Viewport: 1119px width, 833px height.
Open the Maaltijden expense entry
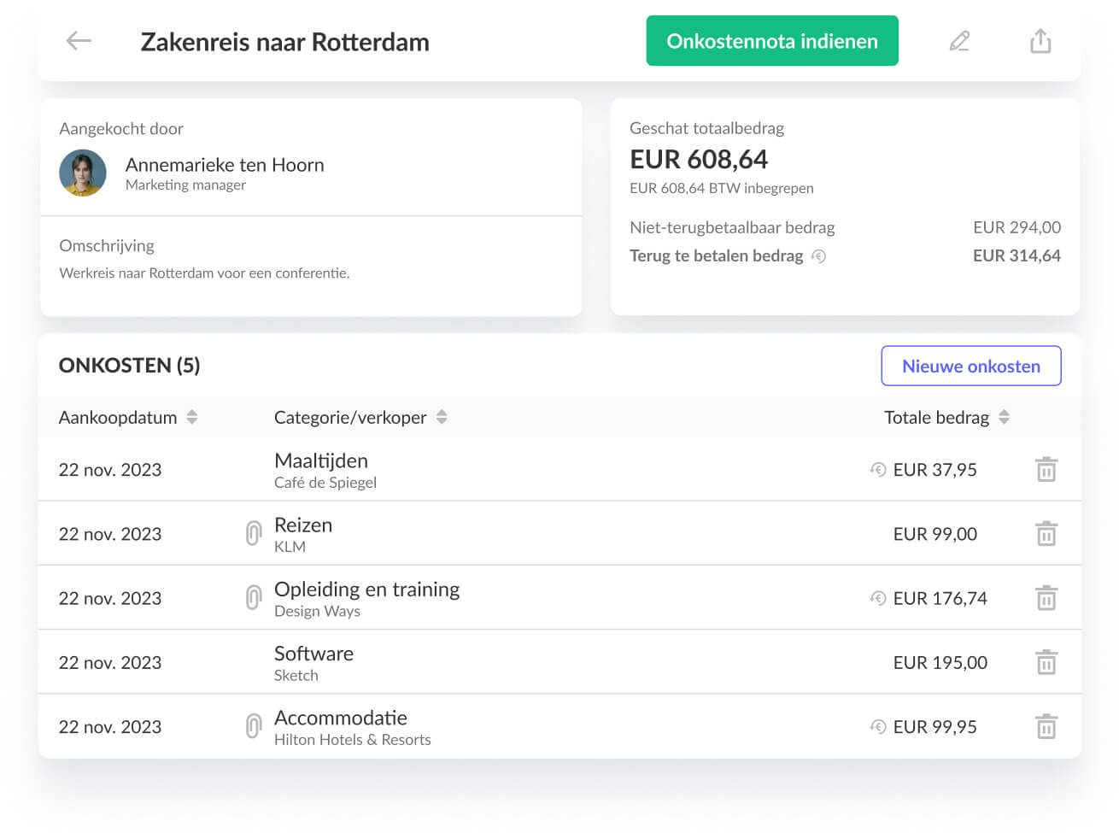click(559, 469)
